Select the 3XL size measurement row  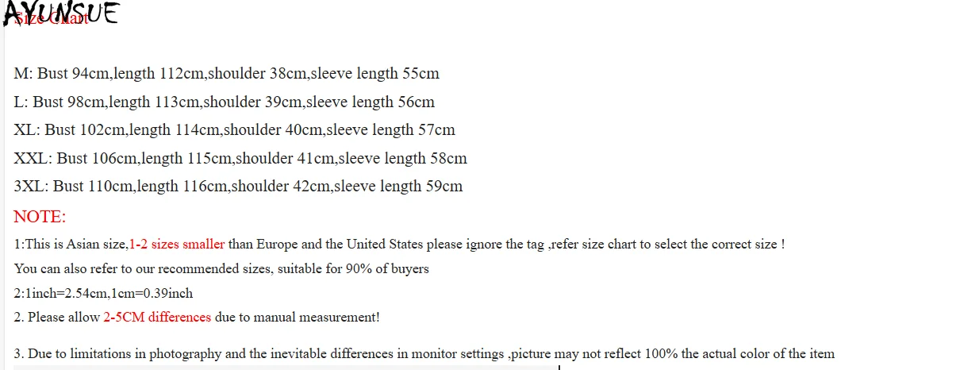(x=238, y=187)
